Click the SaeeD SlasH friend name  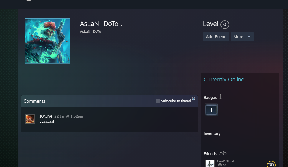[225, 161]
